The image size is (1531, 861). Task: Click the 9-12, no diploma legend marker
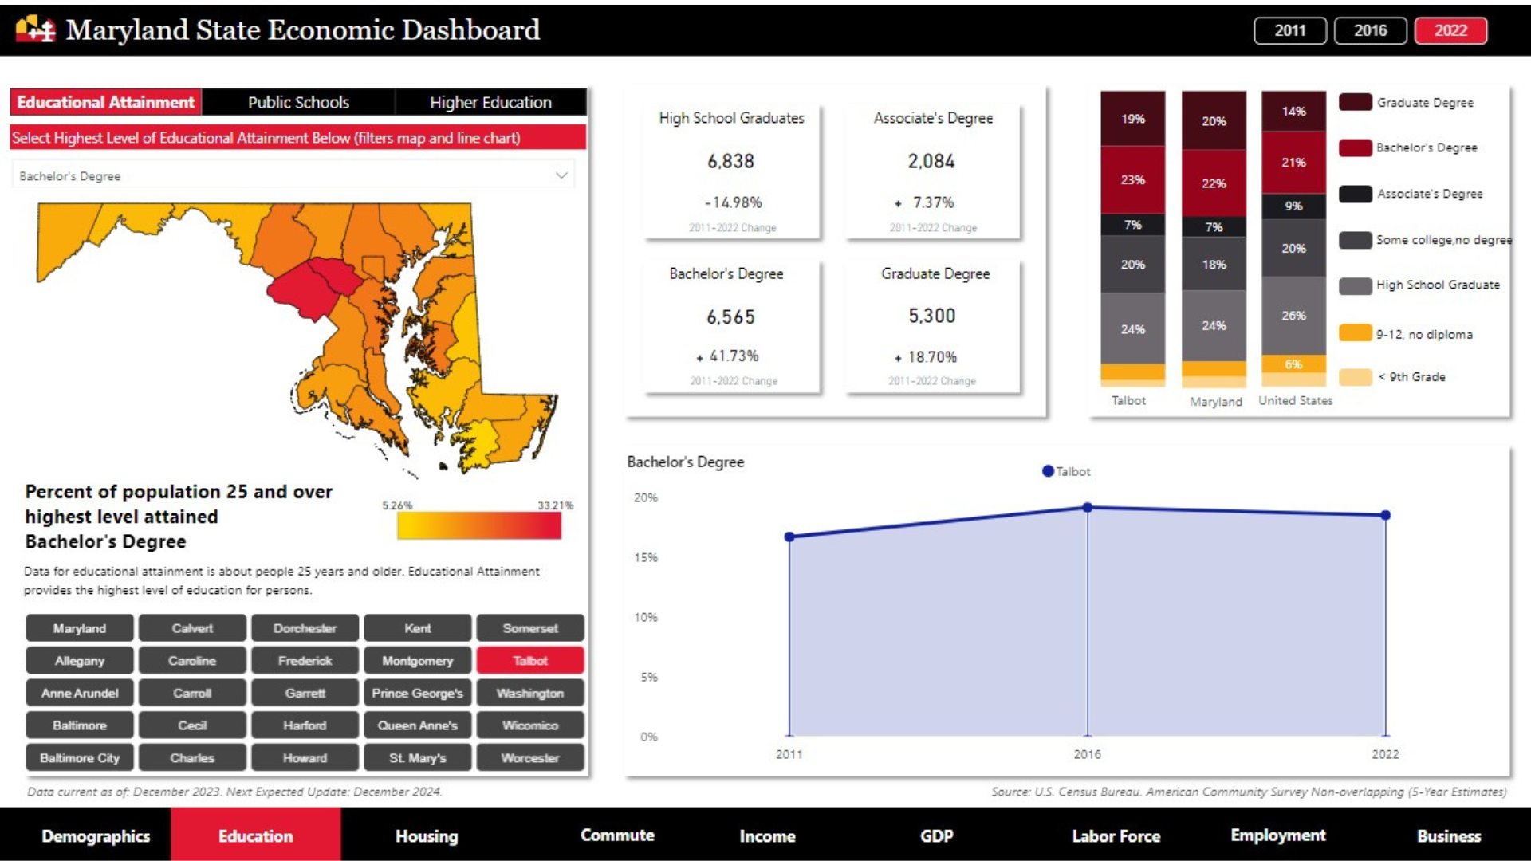click(x=1355, y=333)
